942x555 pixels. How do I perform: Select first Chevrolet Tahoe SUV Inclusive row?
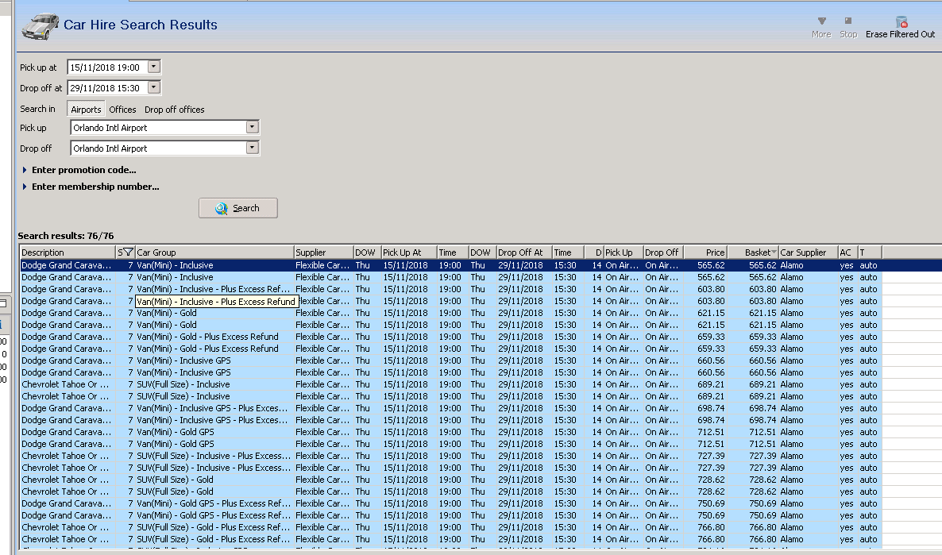tap(183, 384)
